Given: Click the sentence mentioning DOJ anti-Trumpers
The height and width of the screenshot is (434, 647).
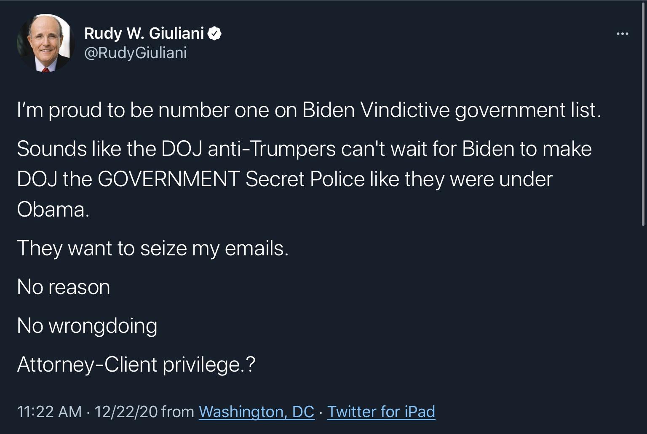Looking at the screenshot, I should pos(305,148).
